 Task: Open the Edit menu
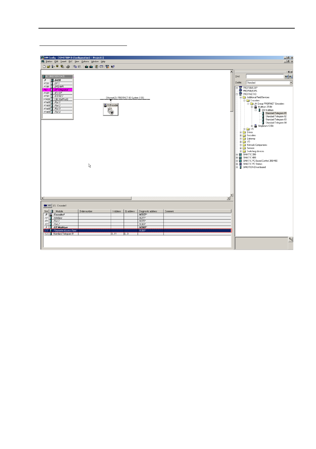click(x=56, y=61)
